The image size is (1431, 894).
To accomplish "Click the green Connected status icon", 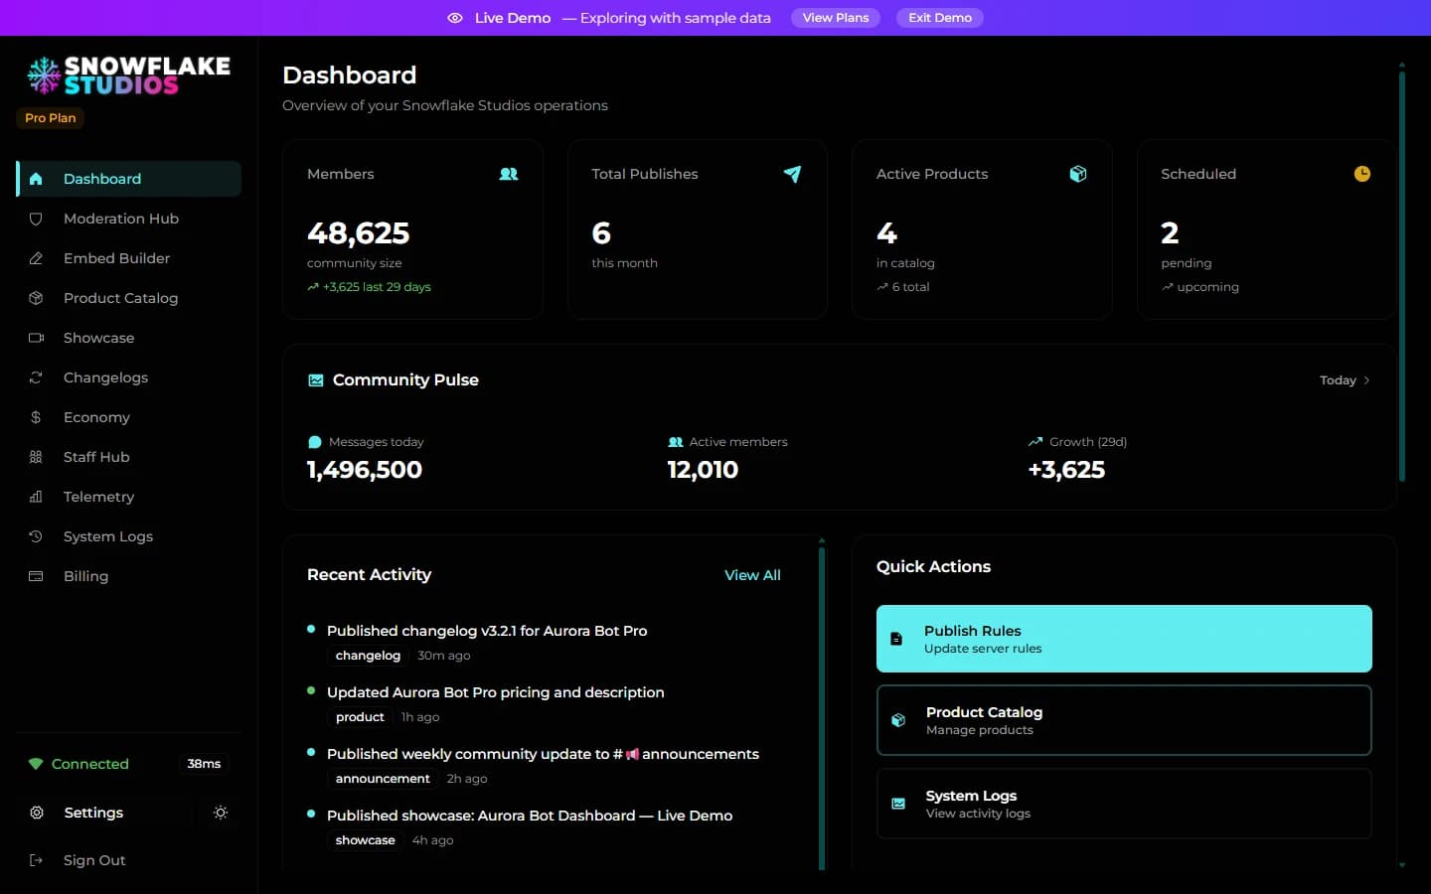I will (36, 764).
